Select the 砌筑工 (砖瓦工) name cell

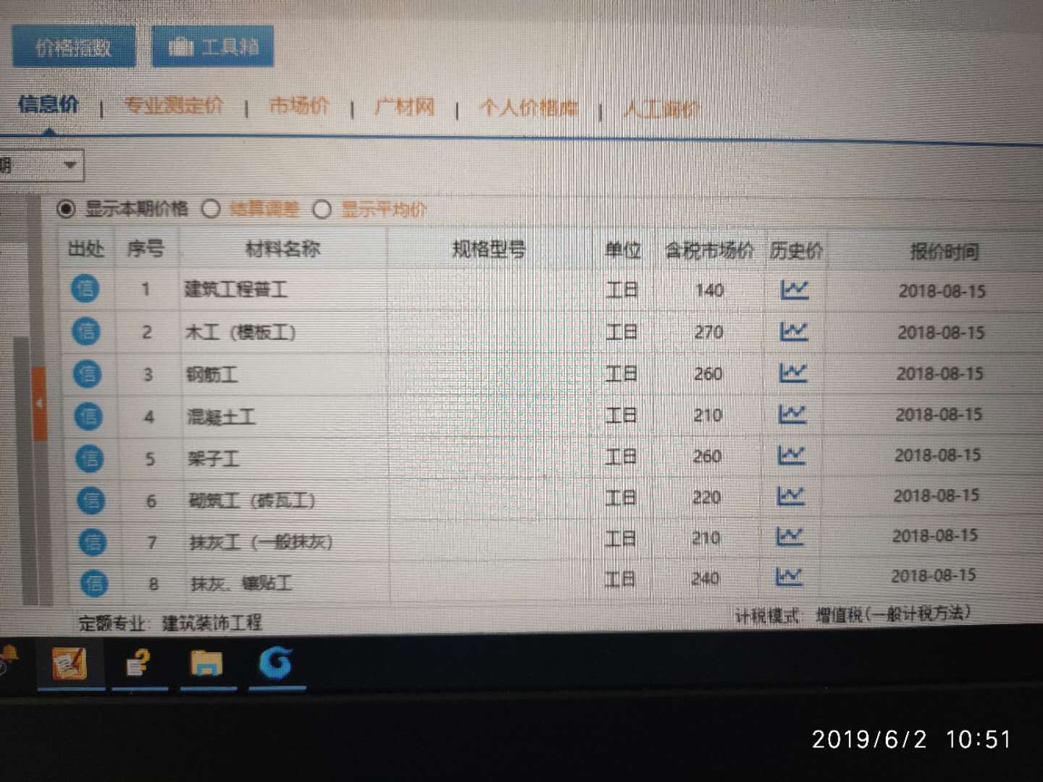tap(252, 500)
